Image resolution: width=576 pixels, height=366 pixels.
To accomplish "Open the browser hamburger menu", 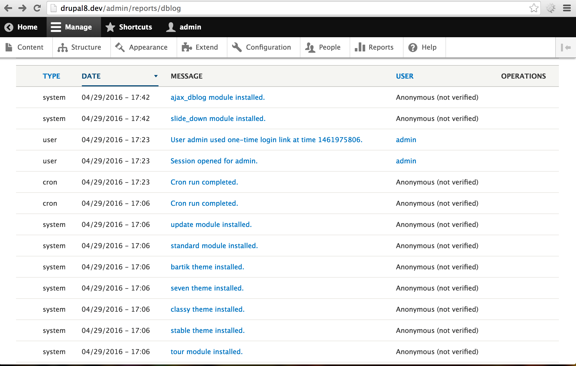I will [567, 8].
